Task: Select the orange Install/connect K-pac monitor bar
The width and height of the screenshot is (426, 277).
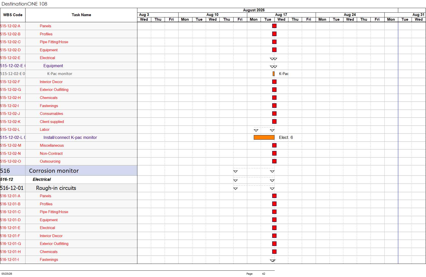Action: point(264,137)
